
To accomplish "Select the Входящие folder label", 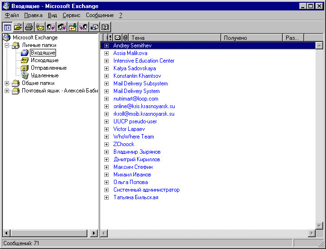I will (43, 53).
